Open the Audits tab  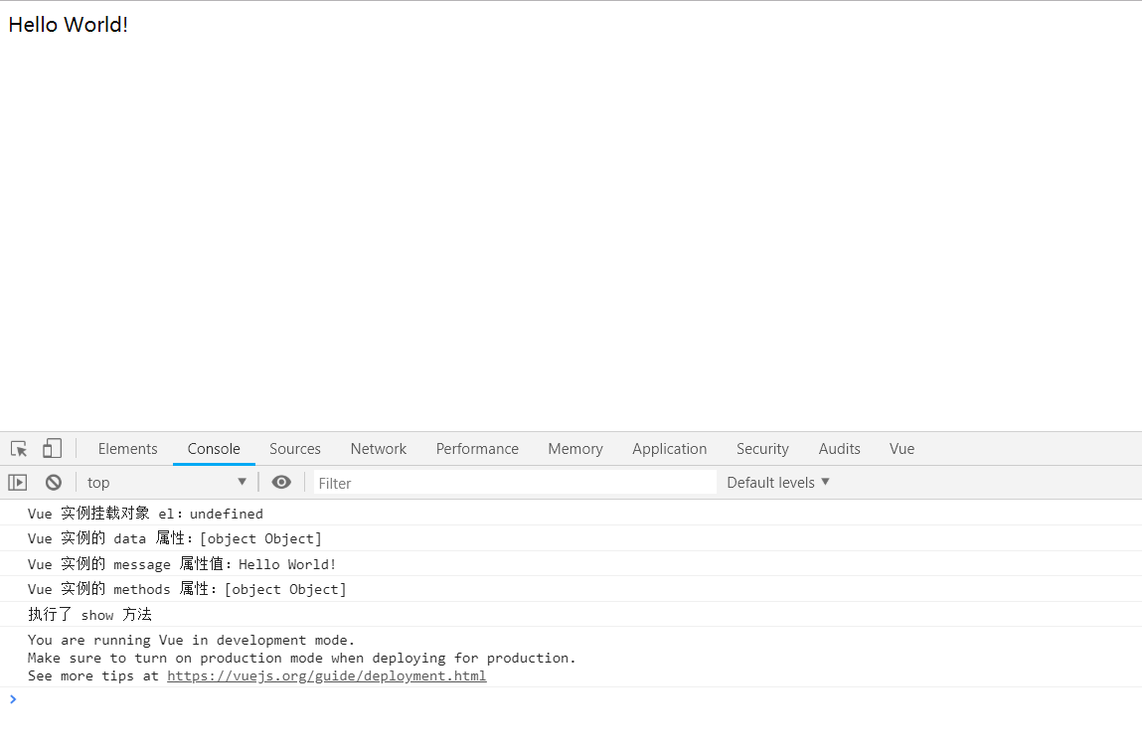pyautogui.click(x=839, y=448)
